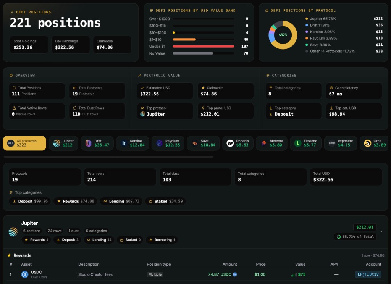This screenshot has width=391, height=284.
Task: Click the Studio Creator fees description
Action: pyautogui.click(x=95, y=274)
